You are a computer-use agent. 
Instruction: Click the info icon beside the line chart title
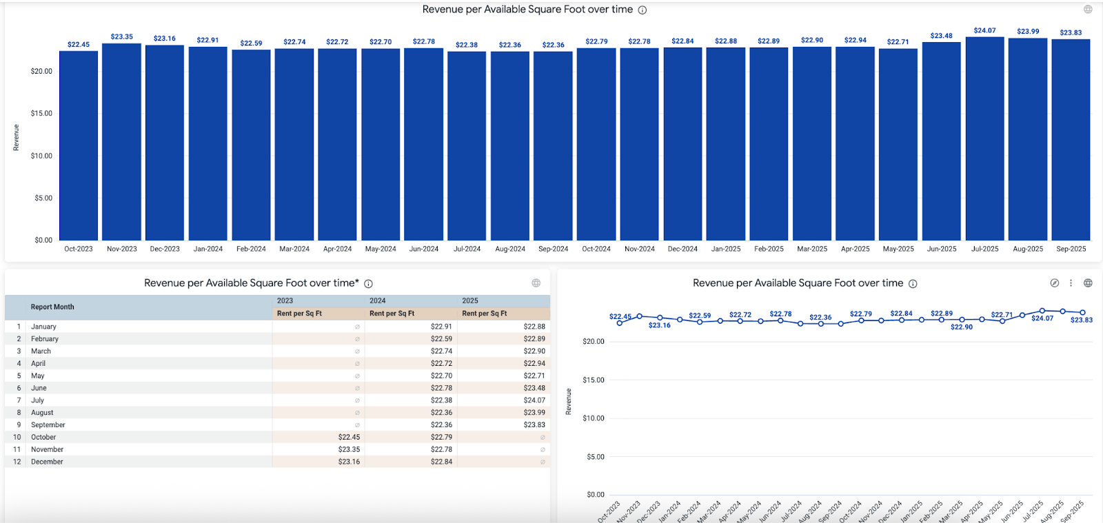(913, 284)
